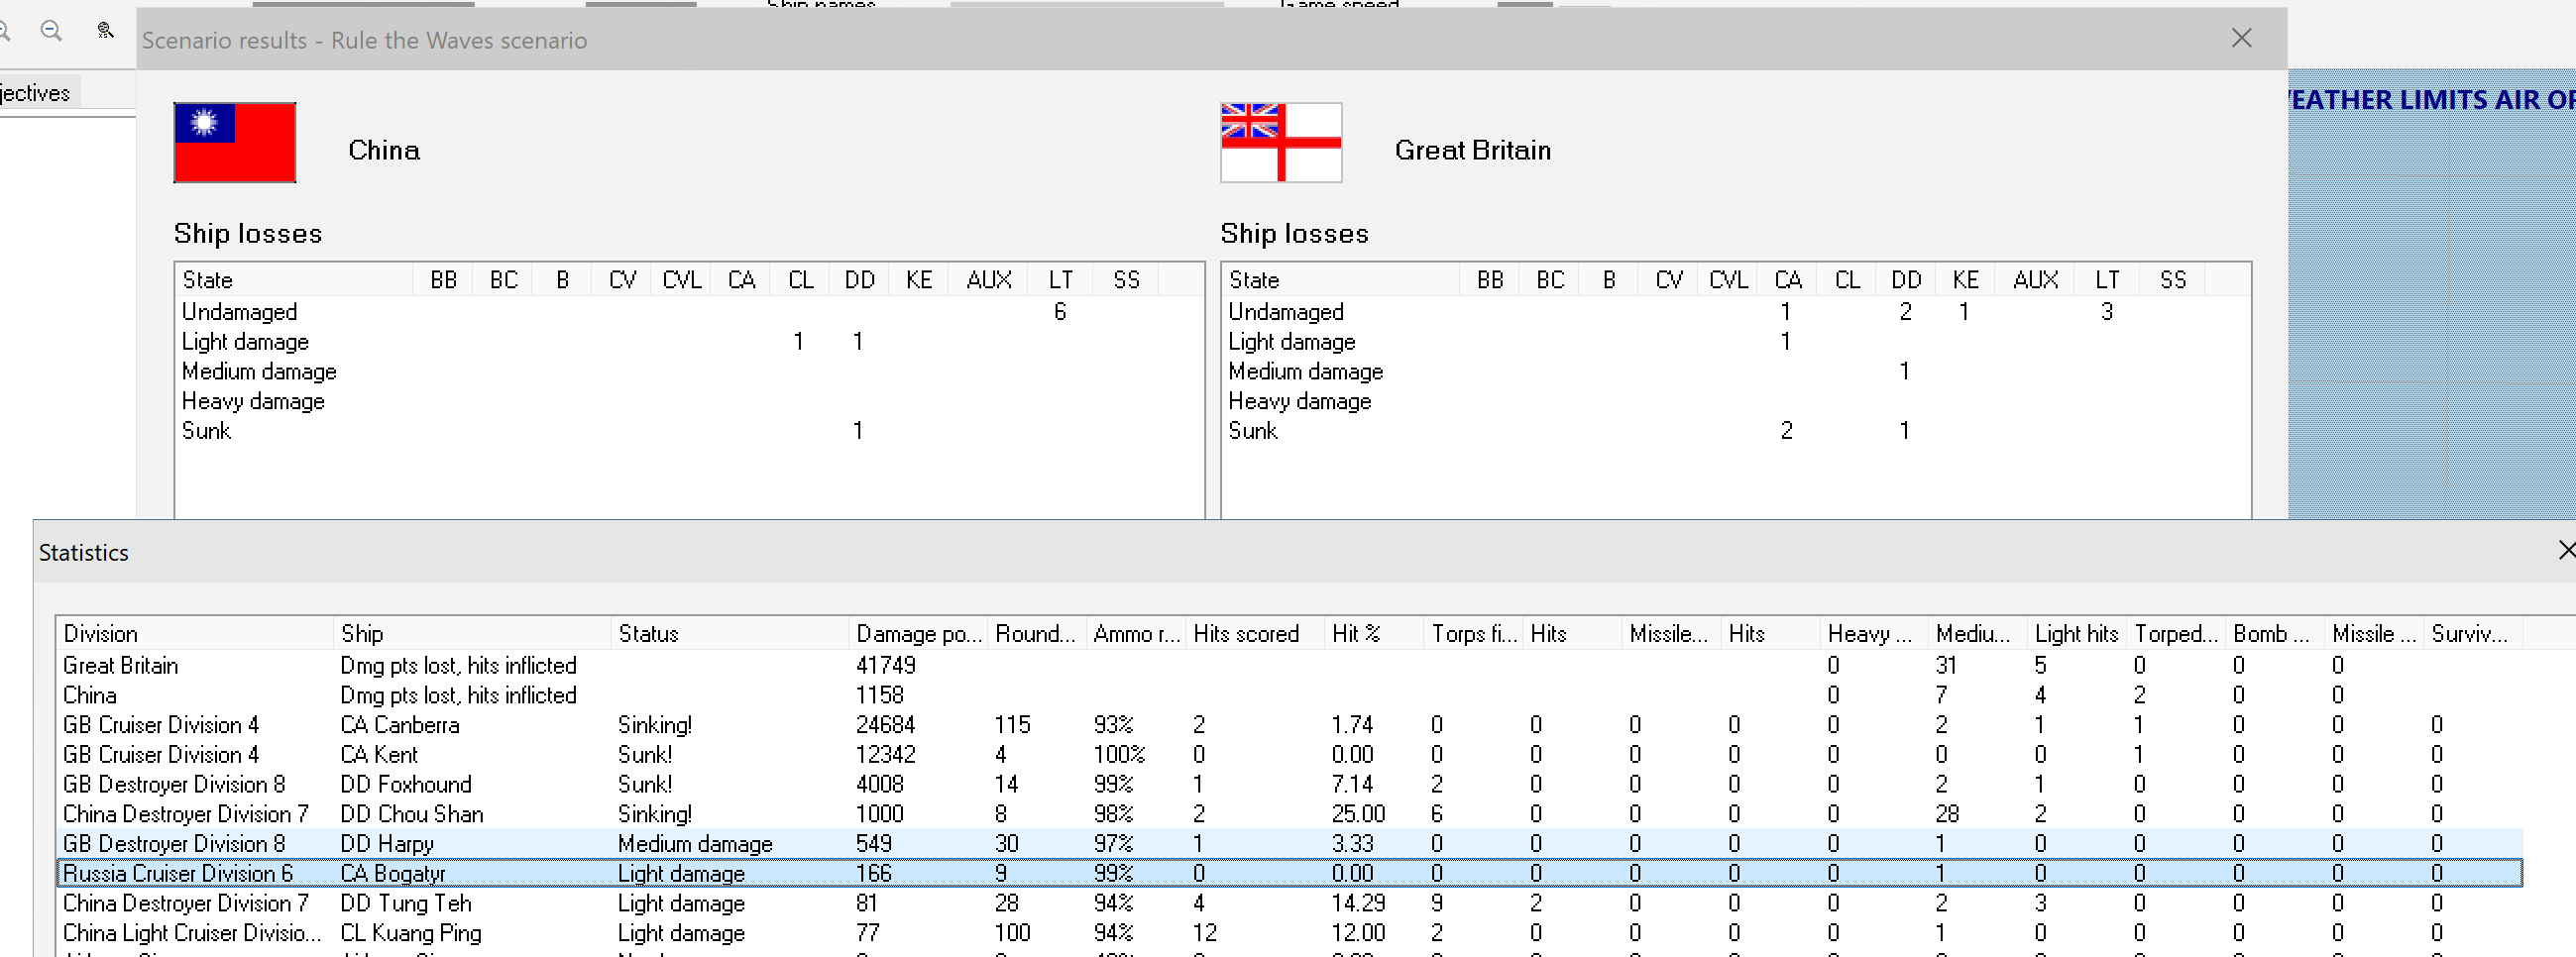Select the CL Kuang Ping row
2576x957 pixels.
point(411,933)
